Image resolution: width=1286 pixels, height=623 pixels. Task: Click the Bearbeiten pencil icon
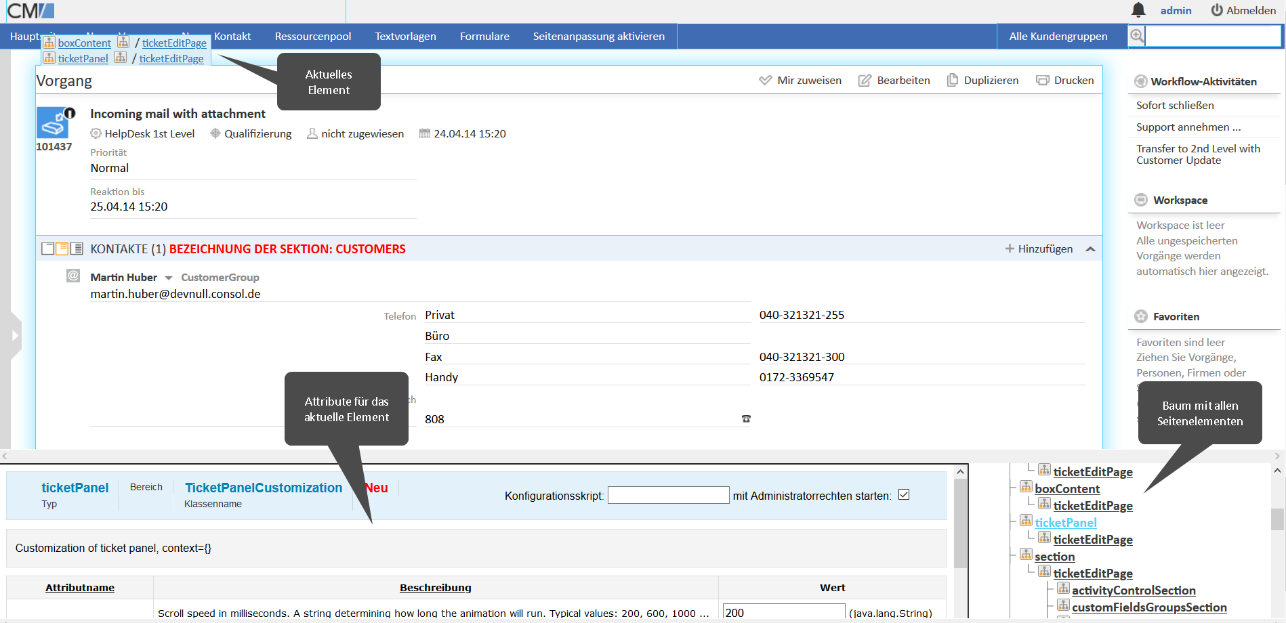coord(865,81)
